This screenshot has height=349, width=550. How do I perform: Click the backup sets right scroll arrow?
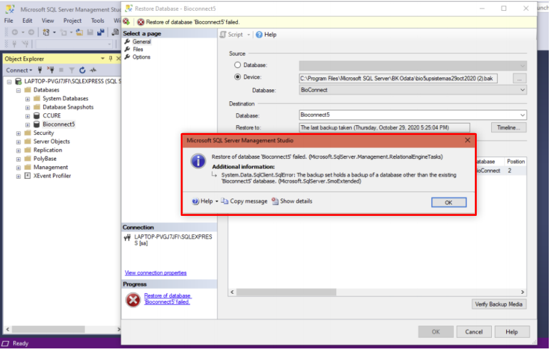click(522, 292)
